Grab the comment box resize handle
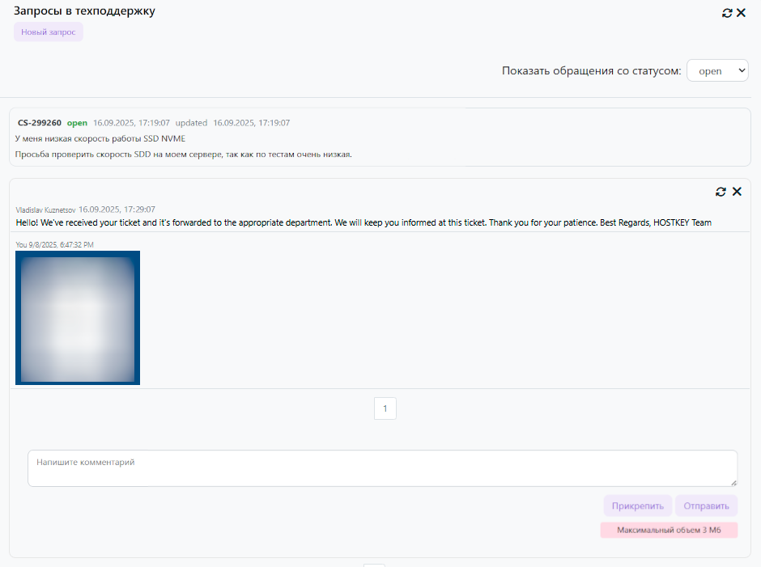The image size is (761, 567). click(x=733, y=482)
